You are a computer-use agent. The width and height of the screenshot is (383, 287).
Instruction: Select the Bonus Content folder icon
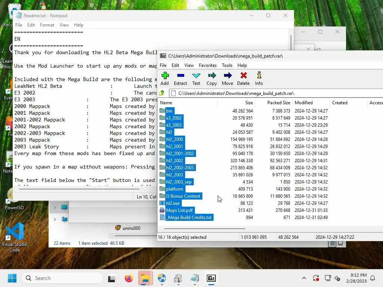(x=162, y=196)
